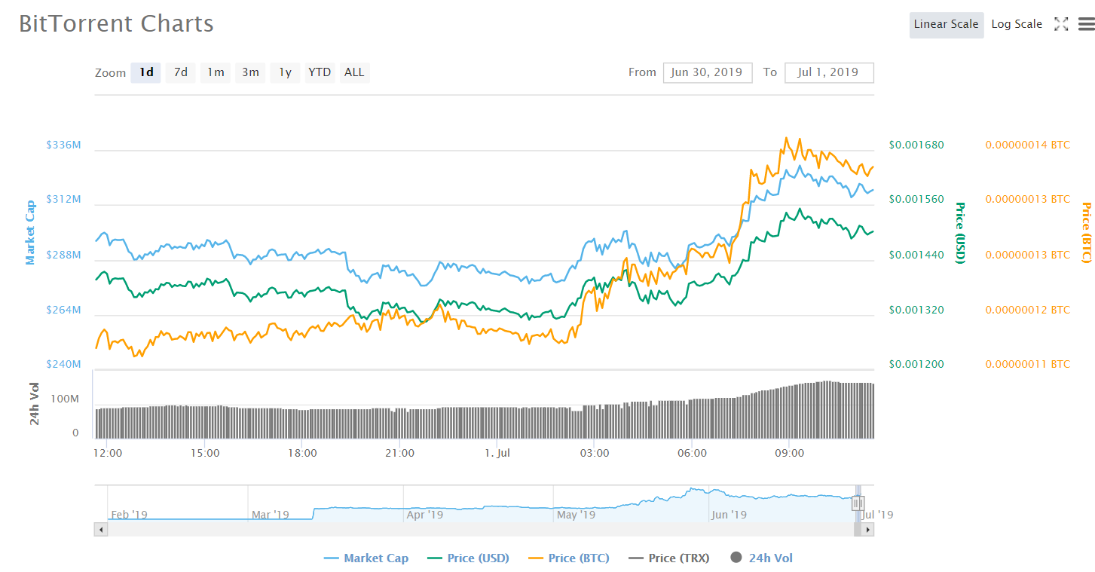Screen dimensions: 1095x572
Task: Click the BitTorrent Charts heading
Action: (116, 23)
